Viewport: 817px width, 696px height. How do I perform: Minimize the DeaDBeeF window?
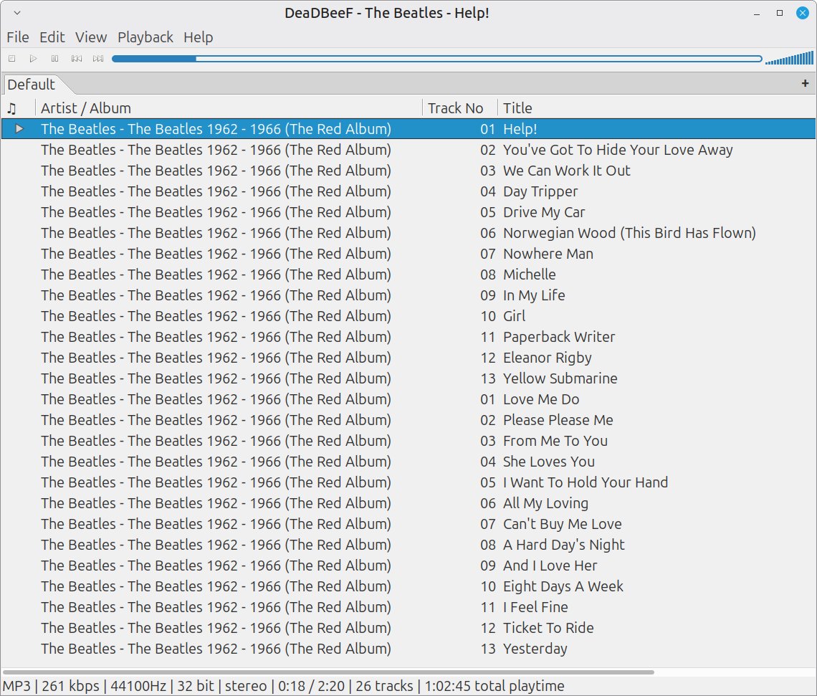757,13
